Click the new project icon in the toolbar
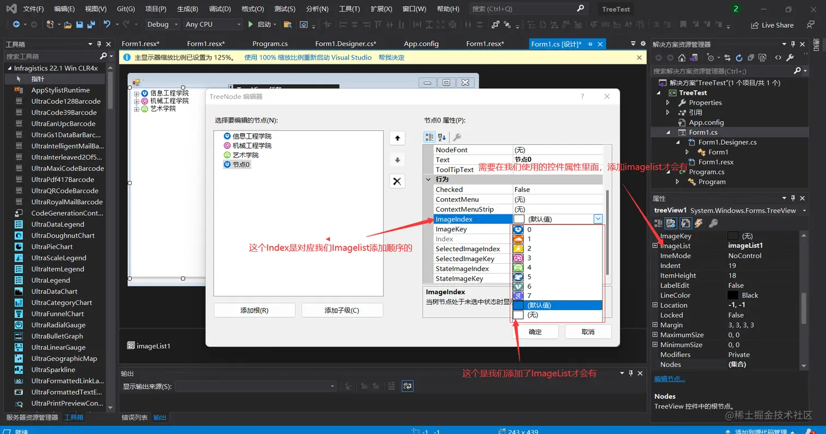The image size is (826, 434). point(50,25)
